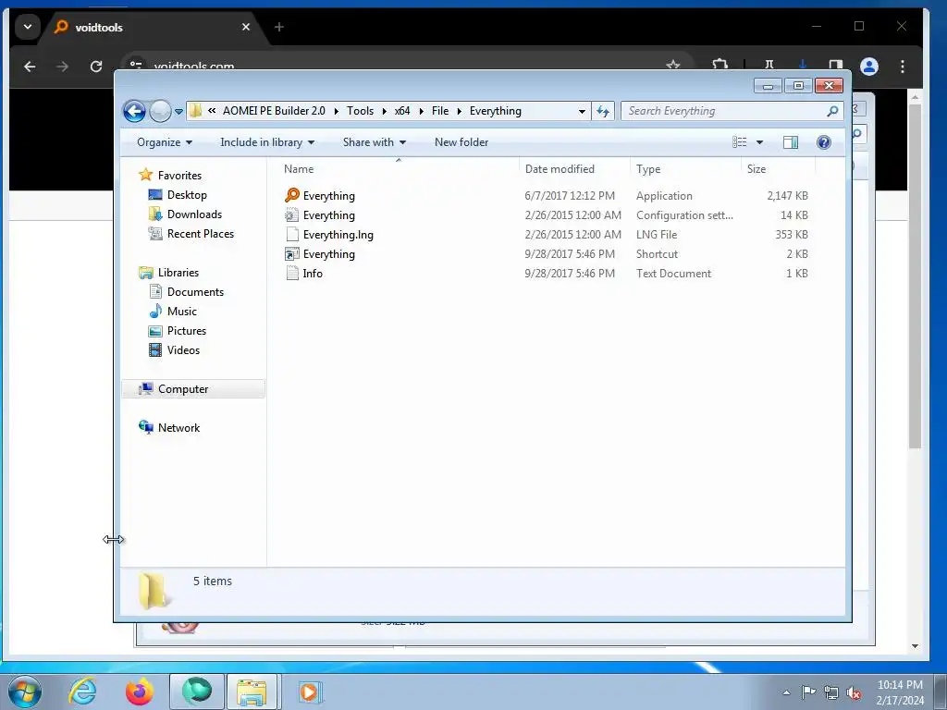Open Recent Places in navigation pane
This screenshot has width=947, height=710.
(x=200, y=234)
